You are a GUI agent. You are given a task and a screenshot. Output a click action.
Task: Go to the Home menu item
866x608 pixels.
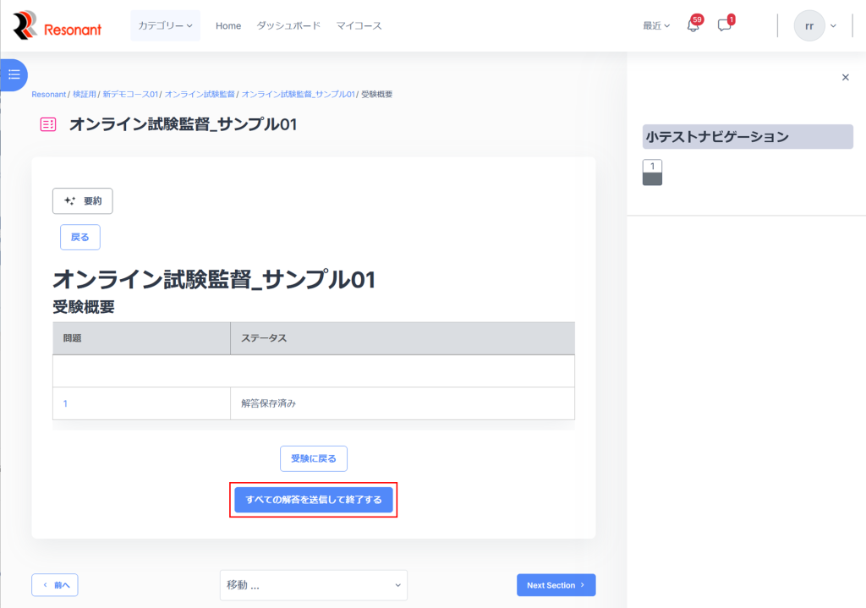228,26
